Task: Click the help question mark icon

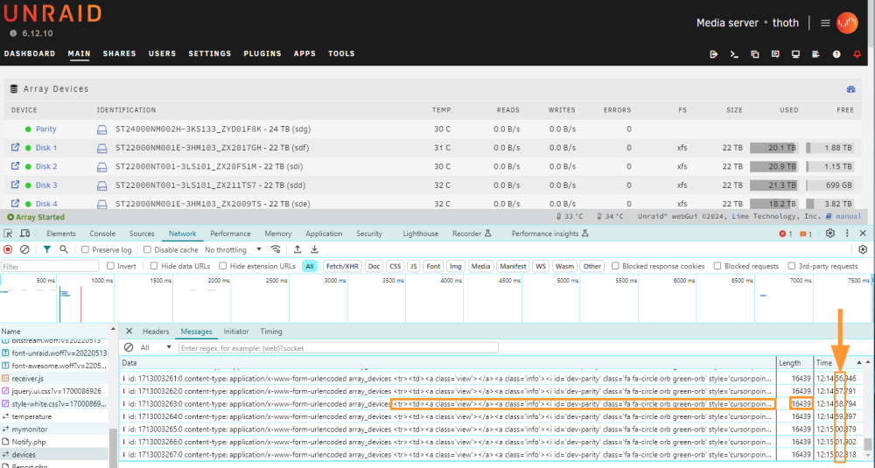Action: [836, 54]
